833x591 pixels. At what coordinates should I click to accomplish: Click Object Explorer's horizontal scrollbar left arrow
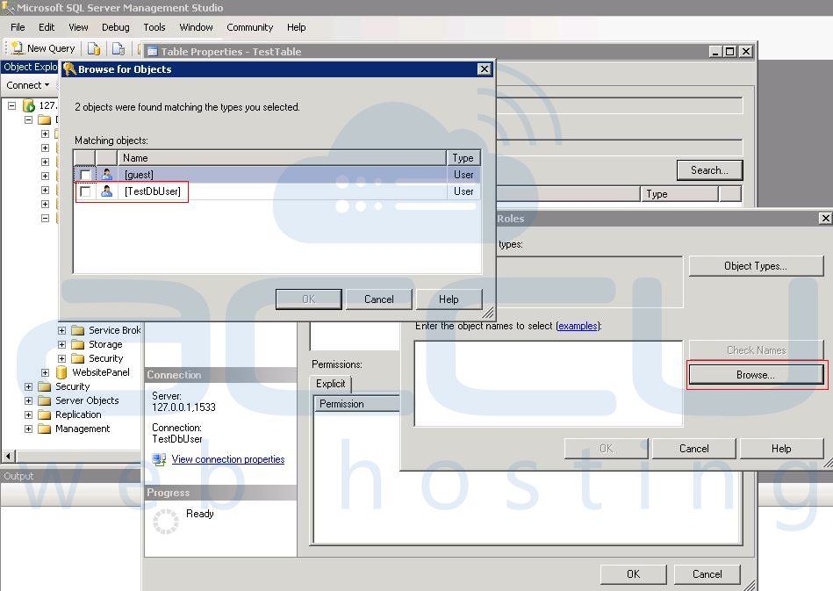(x=9, y=456)
